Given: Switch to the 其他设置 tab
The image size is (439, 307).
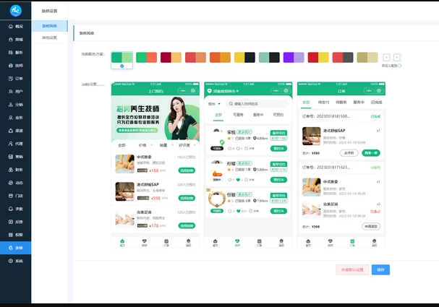Looking at the screenshot, I should point(50,38).
